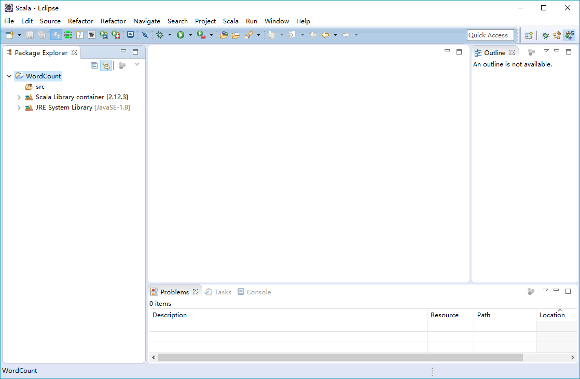Open the Project menu
This screenshot has width=580, height=379.
[x=205, y=21]
